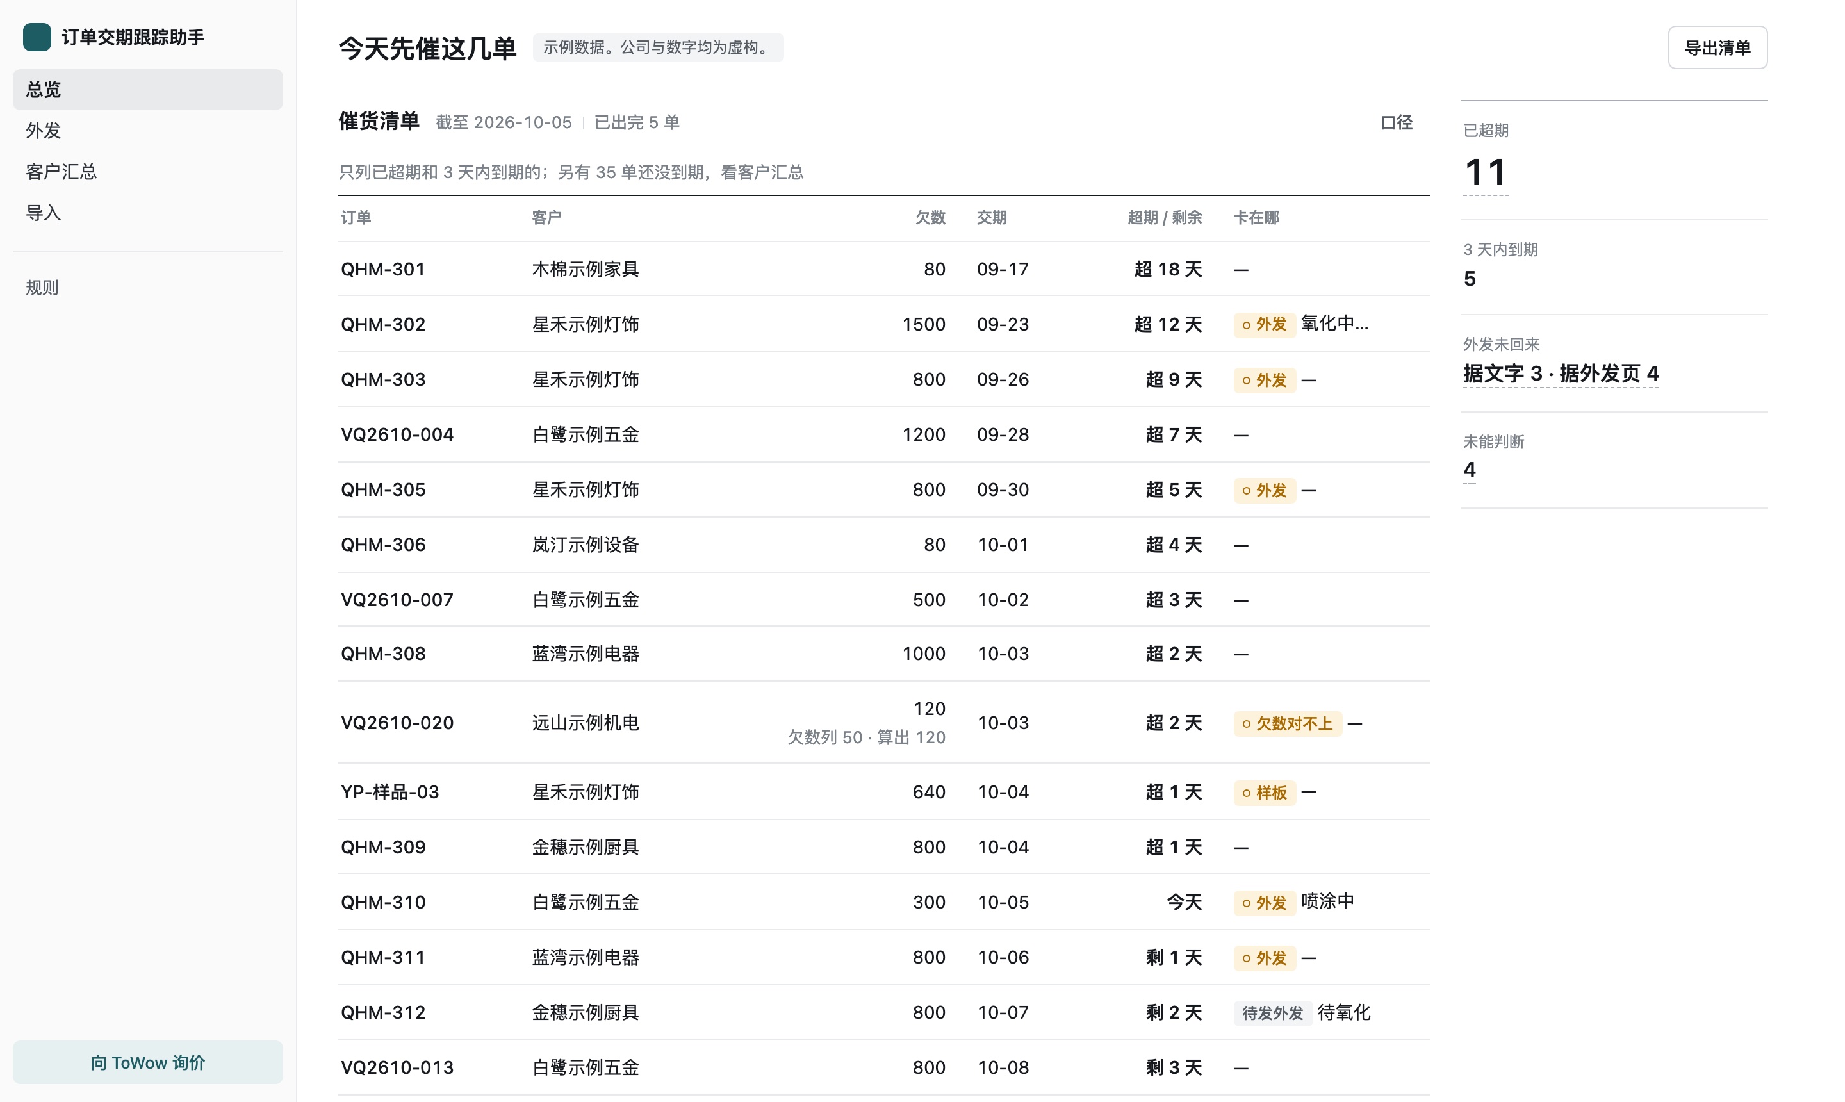1845x1102 pixels.
Task: Open the 总览 sidebar item
Action: coord(148,90)
